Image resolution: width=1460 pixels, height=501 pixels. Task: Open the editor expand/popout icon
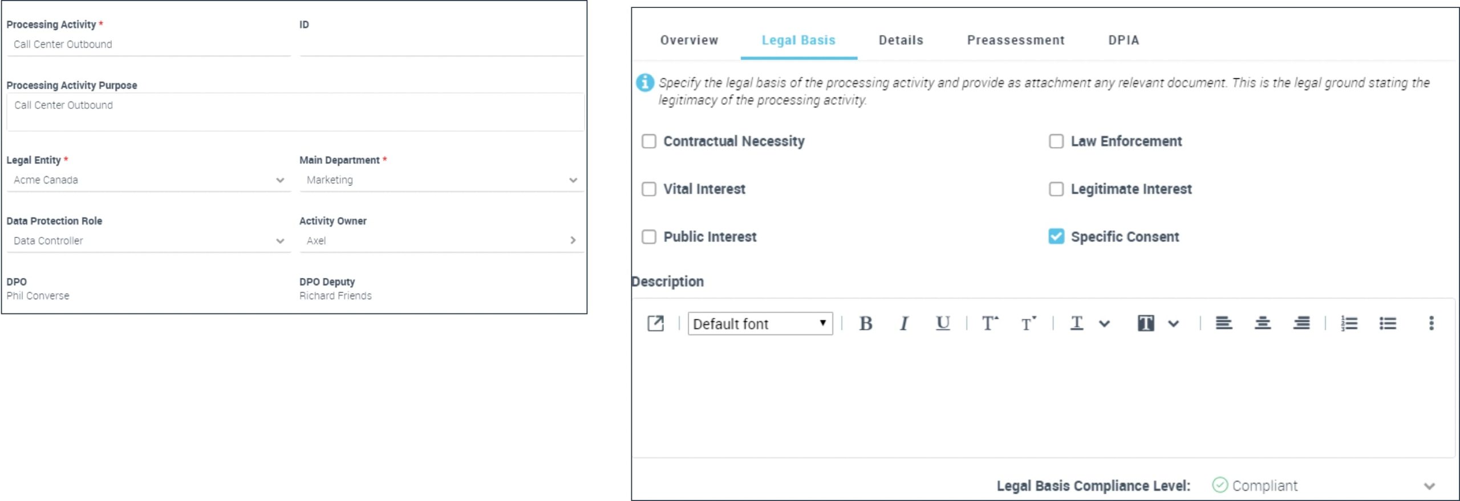[x=655, y=324]
